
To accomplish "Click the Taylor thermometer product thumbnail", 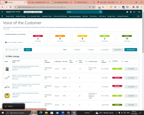I will coord(7,96).
